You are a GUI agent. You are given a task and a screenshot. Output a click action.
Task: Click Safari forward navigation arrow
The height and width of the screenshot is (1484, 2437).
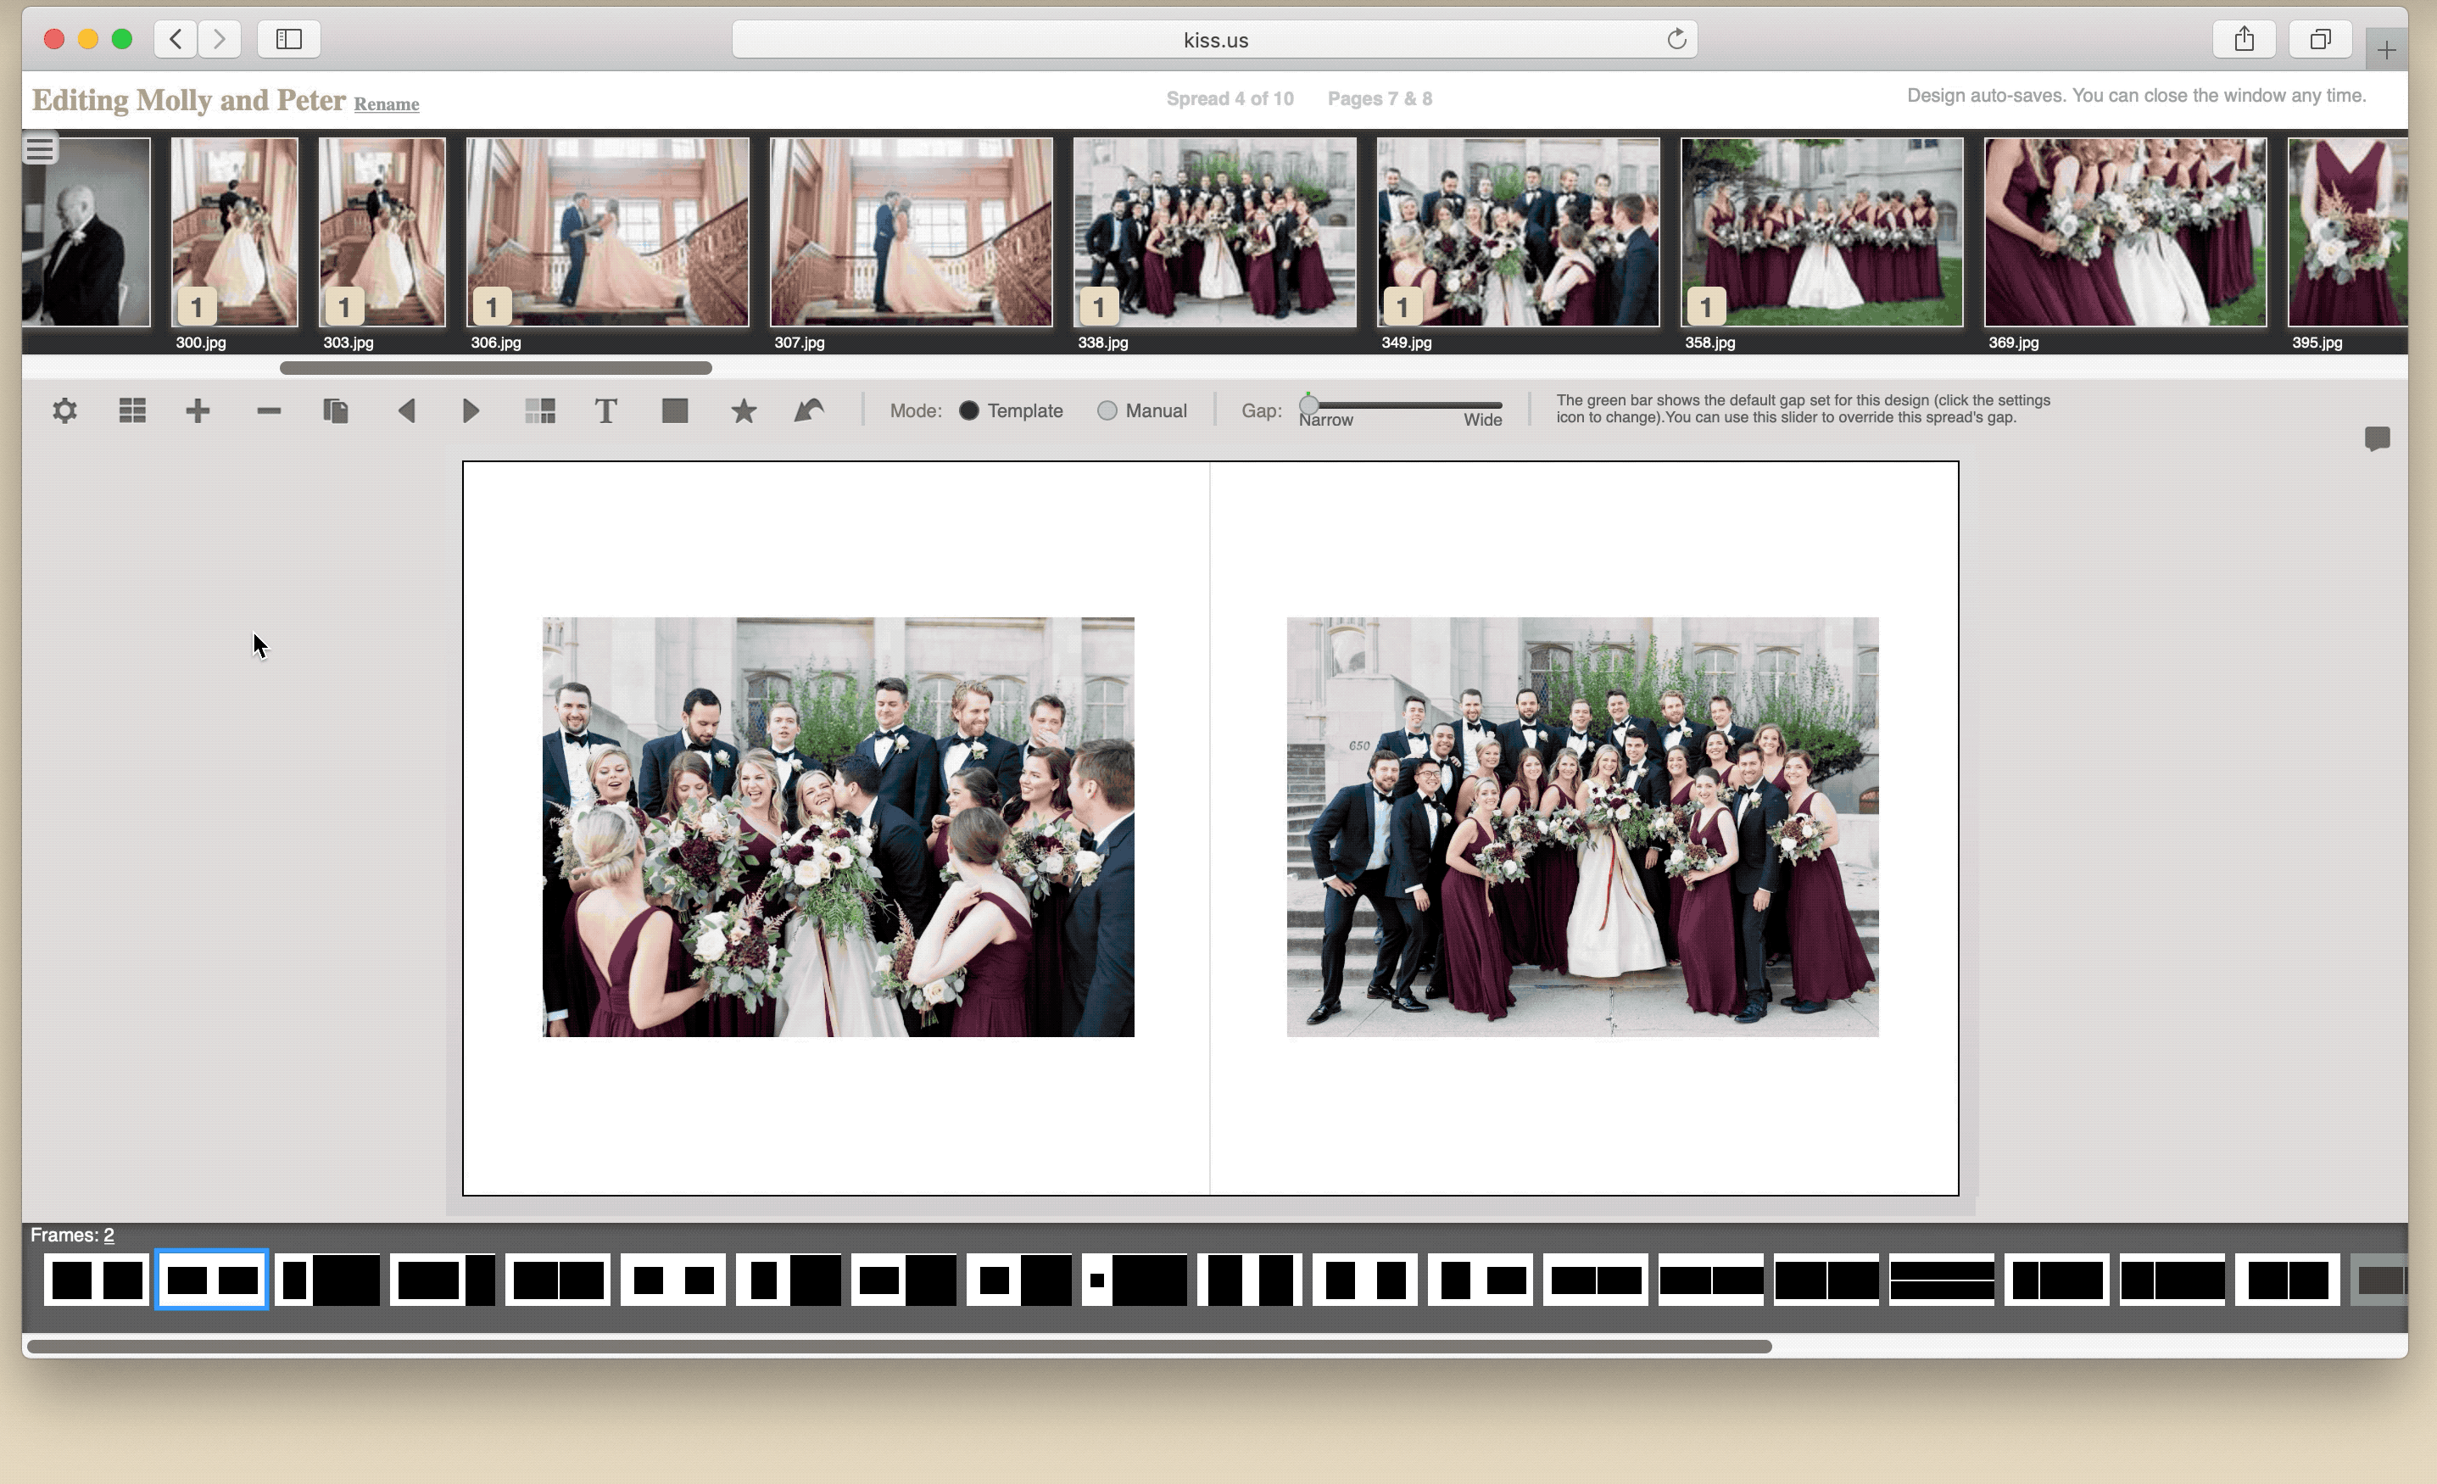[x=220, y=40]
